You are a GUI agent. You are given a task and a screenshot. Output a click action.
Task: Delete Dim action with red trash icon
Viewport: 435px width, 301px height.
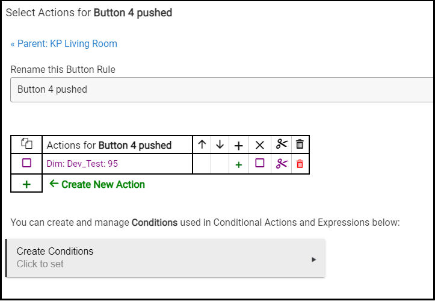tap(300, 164)
